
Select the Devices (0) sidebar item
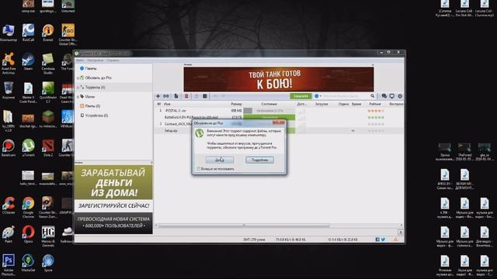tap(94, 115)
